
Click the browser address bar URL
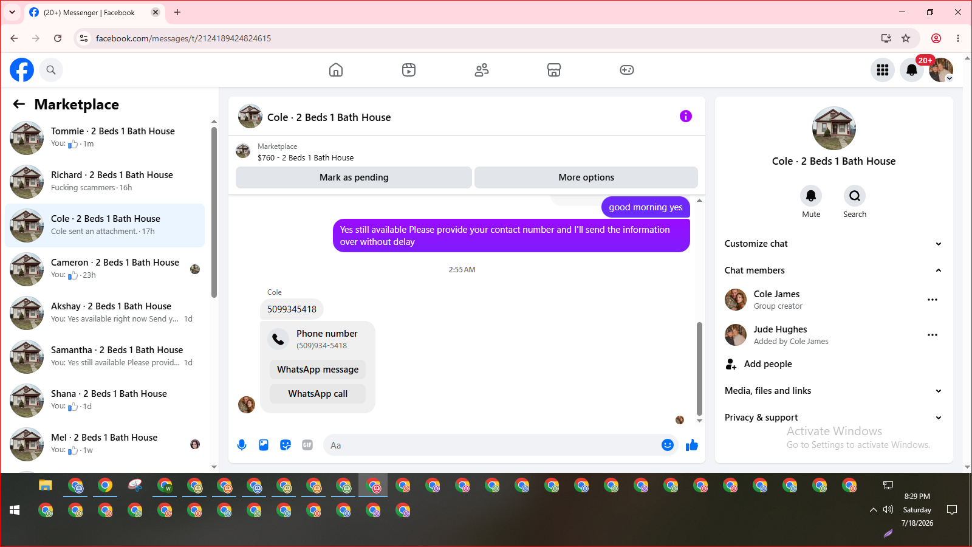(183, 38)
